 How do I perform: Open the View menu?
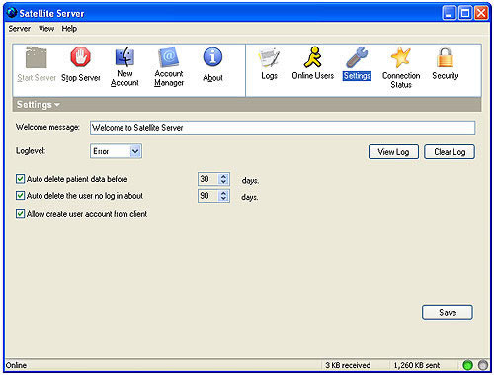(46, 29)
